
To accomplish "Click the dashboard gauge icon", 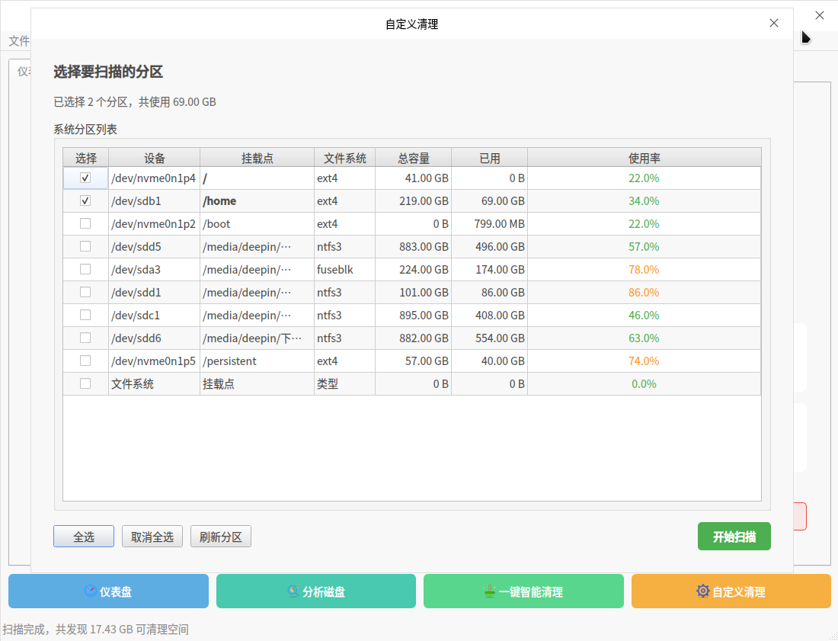I will pyautogui.click(x=91, y=591).
